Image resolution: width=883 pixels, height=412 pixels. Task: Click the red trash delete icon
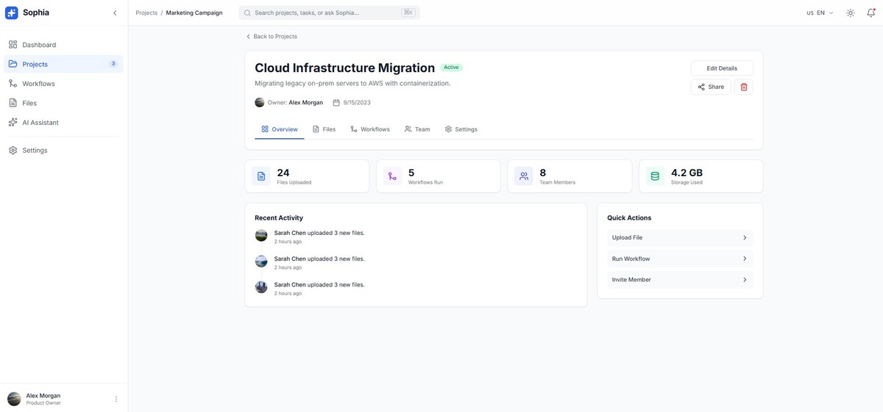coord(743,87)
